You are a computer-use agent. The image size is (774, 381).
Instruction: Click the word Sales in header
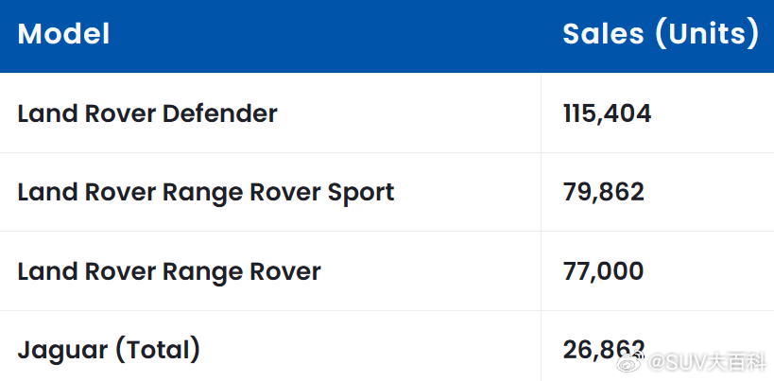tap(603, 35)
